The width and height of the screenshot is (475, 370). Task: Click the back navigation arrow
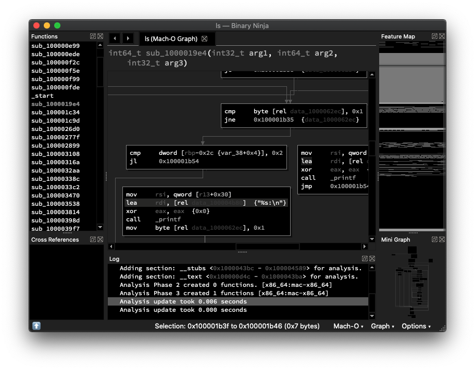click(115, 38)
